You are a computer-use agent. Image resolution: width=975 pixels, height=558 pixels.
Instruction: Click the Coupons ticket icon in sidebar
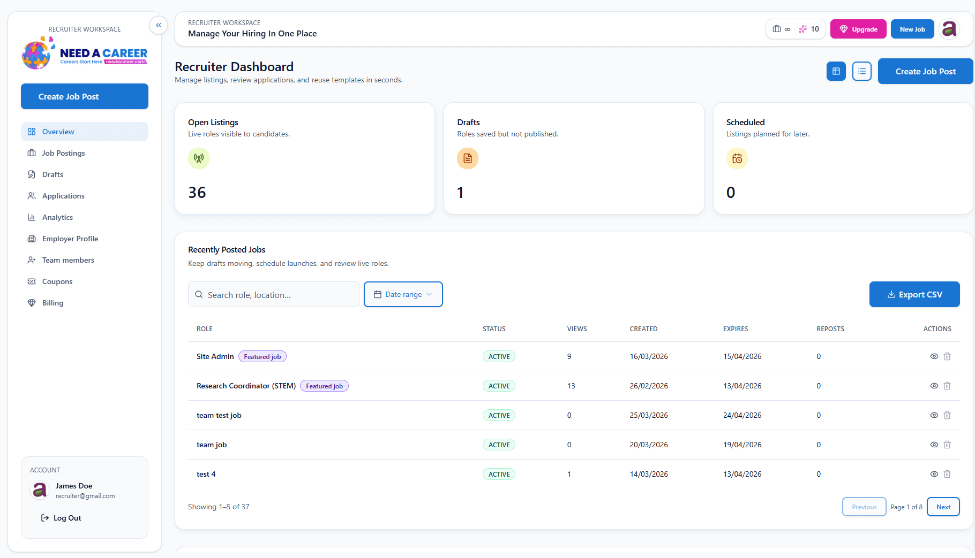[x=33, y=281]
